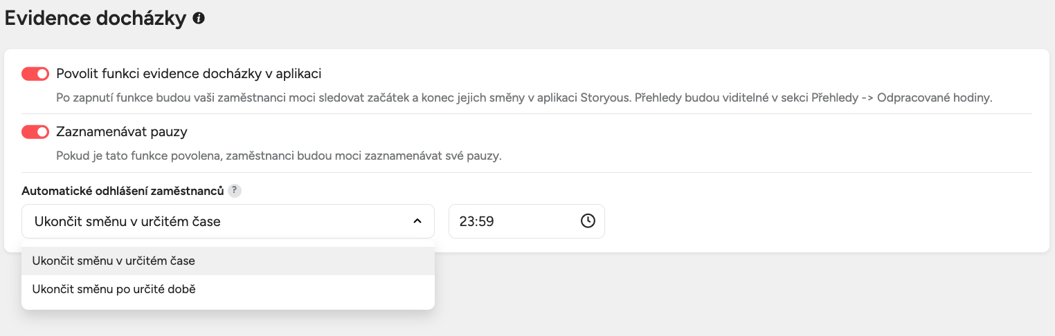Click the 23:59 time input field

point(512,221)
